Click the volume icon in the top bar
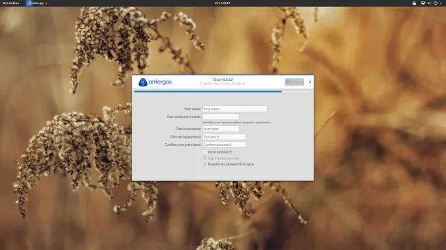The width and height of the screenshot is (446, 250). pos(429,3)
